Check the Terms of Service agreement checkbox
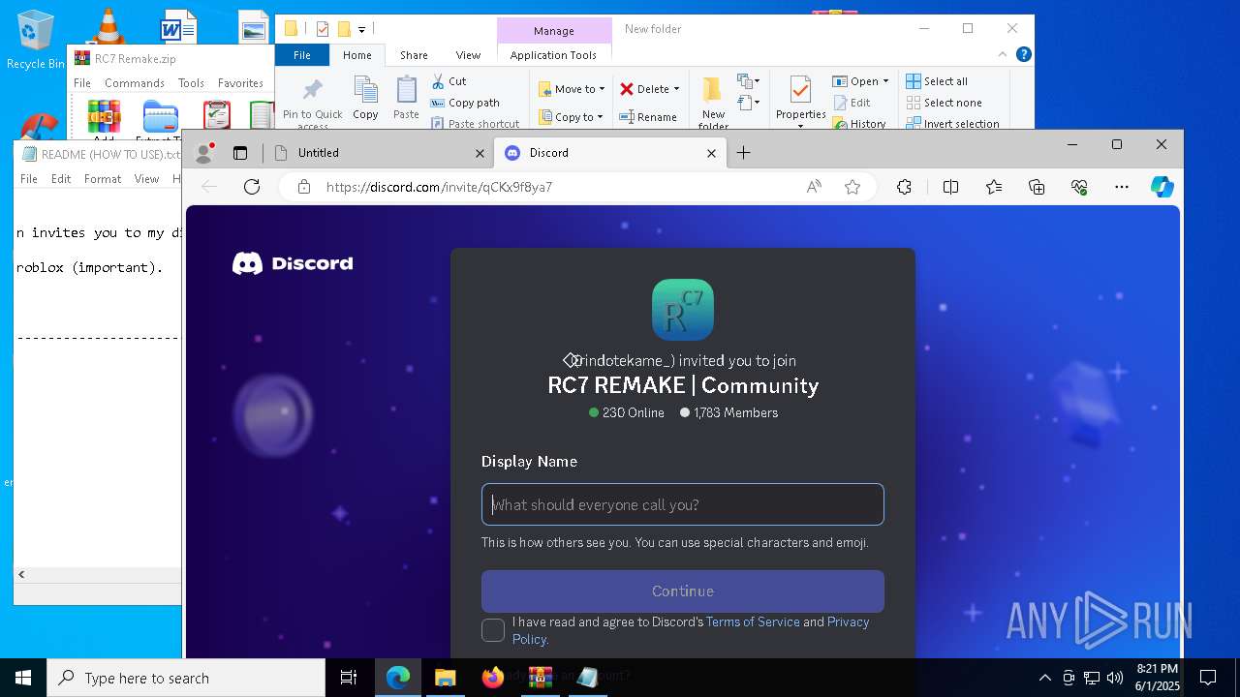This screenshot has width=1240, height=697. tap(493, 630)
